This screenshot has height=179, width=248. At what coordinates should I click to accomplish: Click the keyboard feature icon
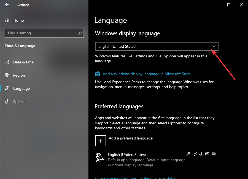pyautogui.click(x=214, y=154)
